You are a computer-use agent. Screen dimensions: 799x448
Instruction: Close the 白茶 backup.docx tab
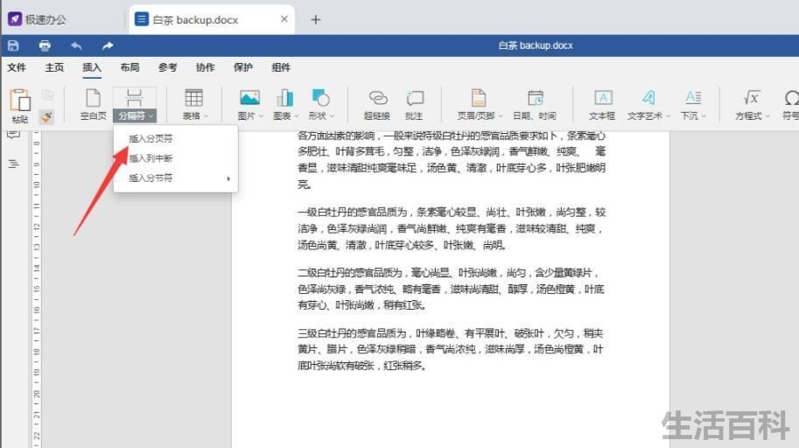284,19
